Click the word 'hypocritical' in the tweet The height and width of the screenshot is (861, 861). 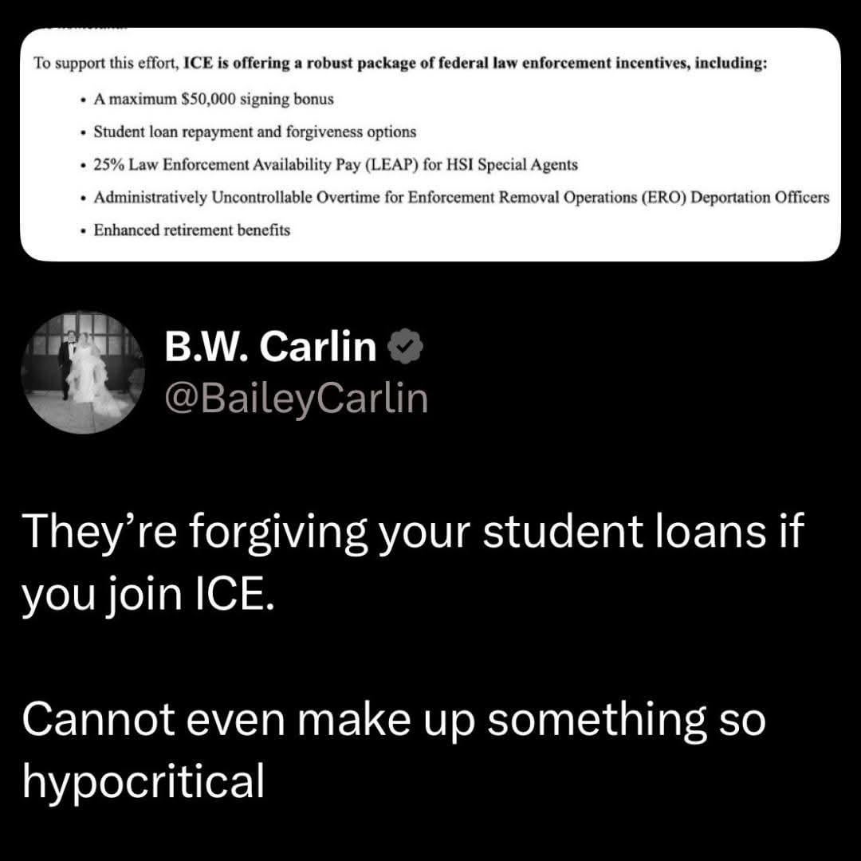[143, 783]
